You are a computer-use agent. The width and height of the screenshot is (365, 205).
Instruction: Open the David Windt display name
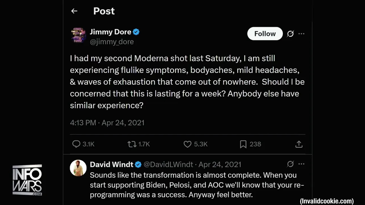(x=111, y=165)
